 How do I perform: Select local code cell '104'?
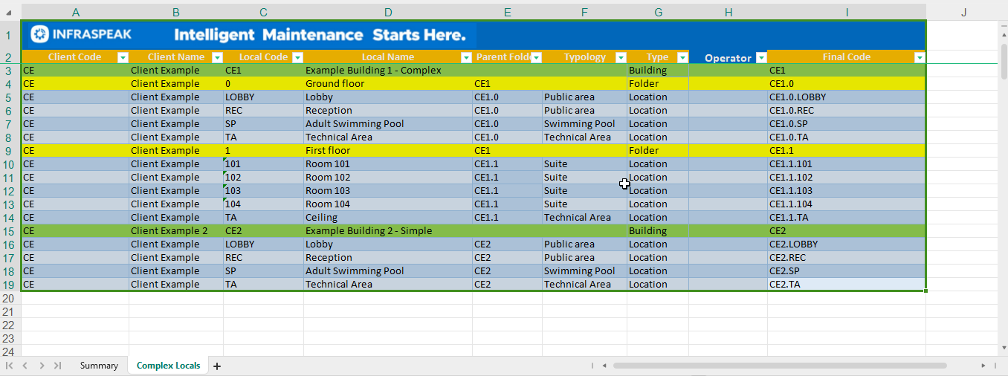tap(263, 204)
